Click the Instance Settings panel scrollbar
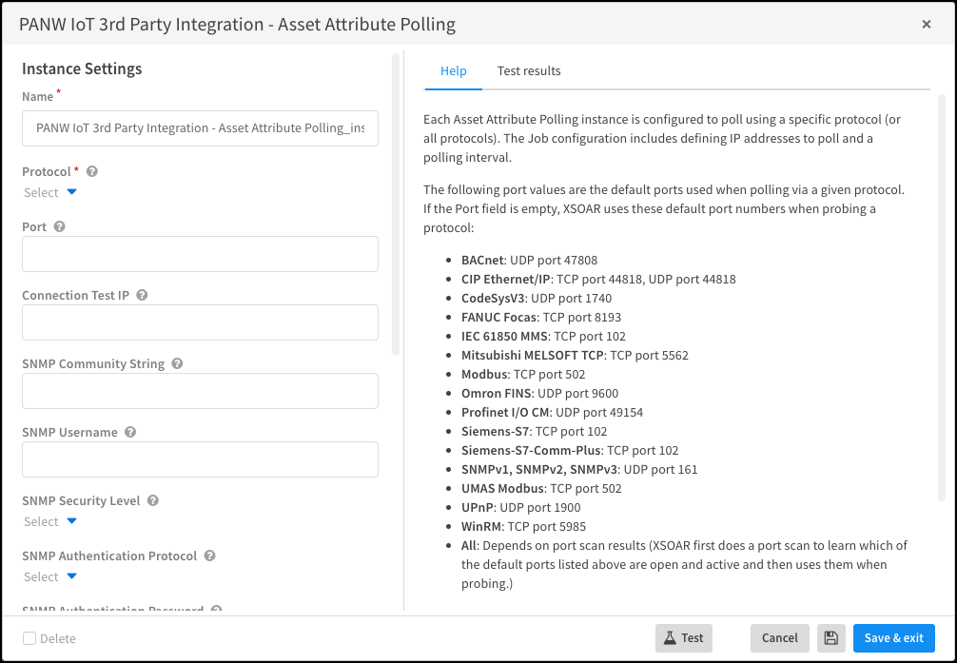 pyautogui.click(x=396, y=204)
